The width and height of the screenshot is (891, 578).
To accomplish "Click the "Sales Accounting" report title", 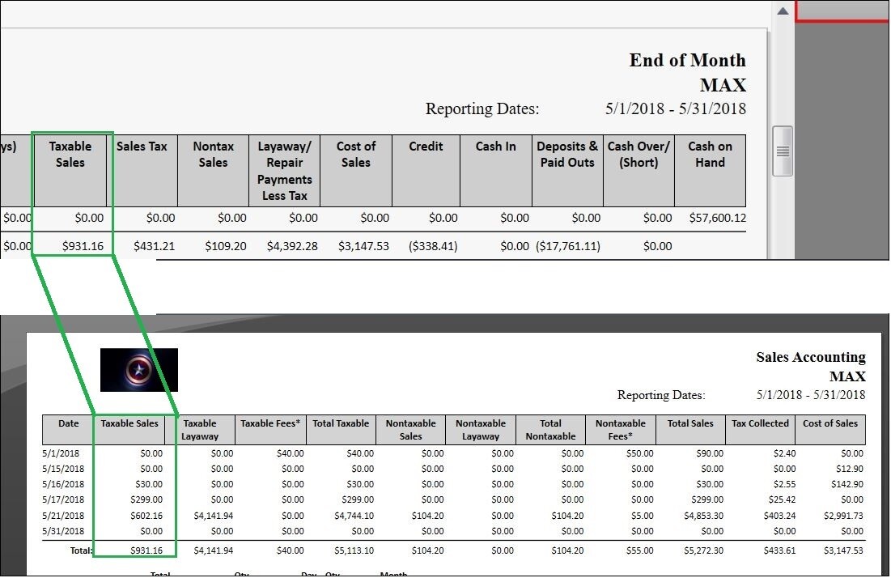I will 811,357.
